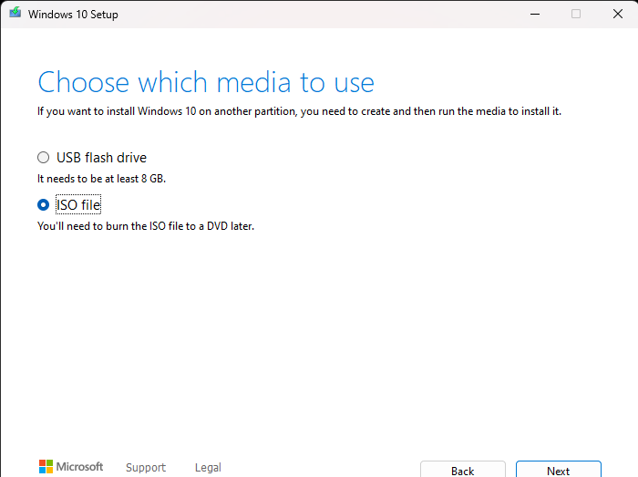Click the Microsoft logo in footer

71,466
